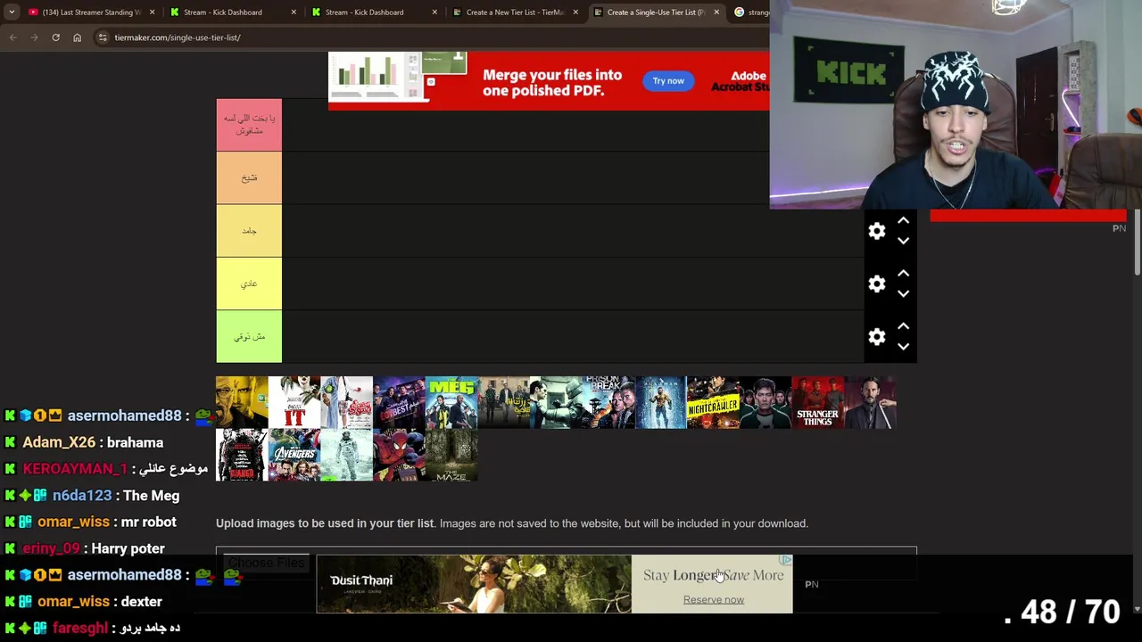
Task: Select the Breaking Bad poster thumbnail
Action: point(242,402)
